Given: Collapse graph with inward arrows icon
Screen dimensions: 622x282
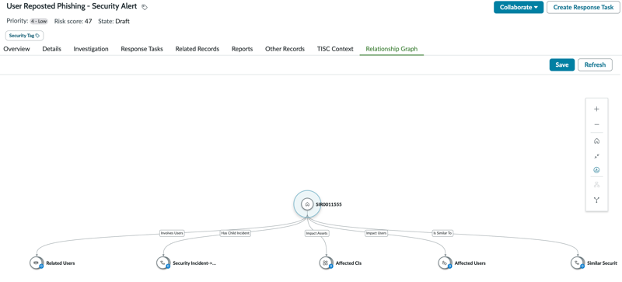Looking at the screenshot, I should pos(596,156).
